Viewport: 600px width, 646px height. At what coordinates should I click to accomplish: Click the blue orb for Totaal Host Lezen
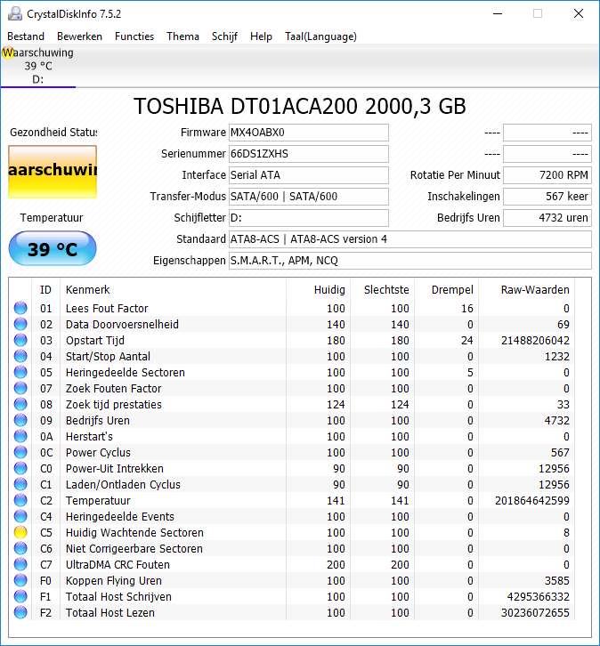click(x=20, y=612)
